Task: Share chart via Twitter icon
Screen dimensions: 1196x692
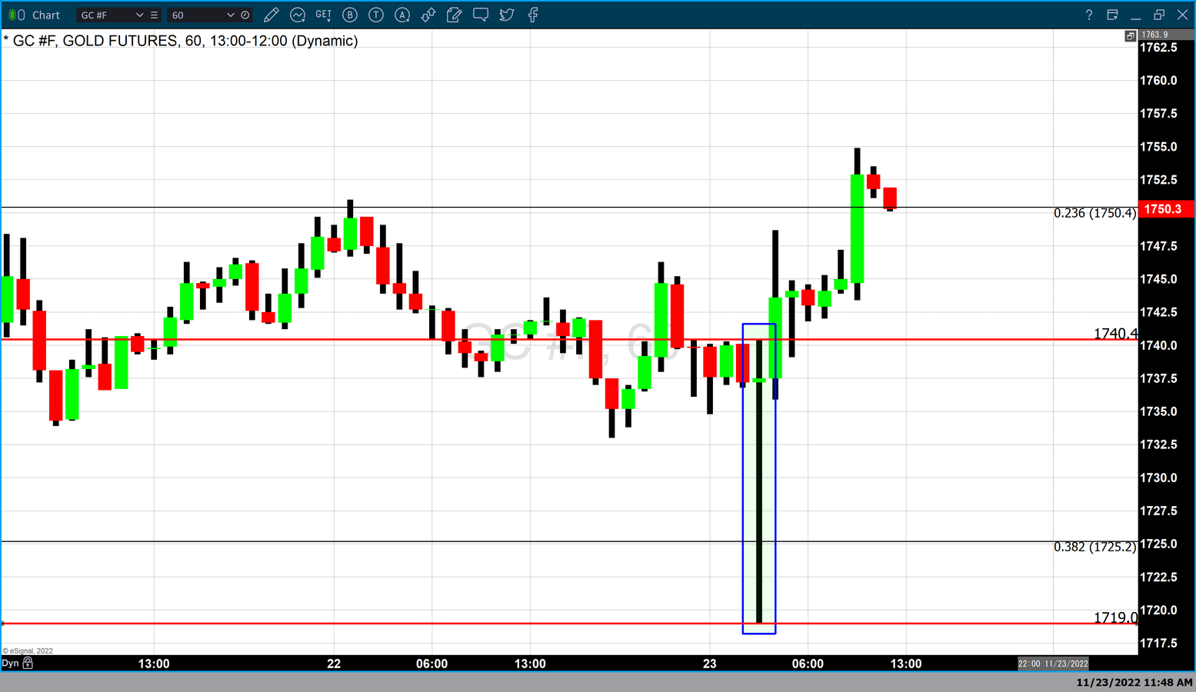Action: (507, 15)
